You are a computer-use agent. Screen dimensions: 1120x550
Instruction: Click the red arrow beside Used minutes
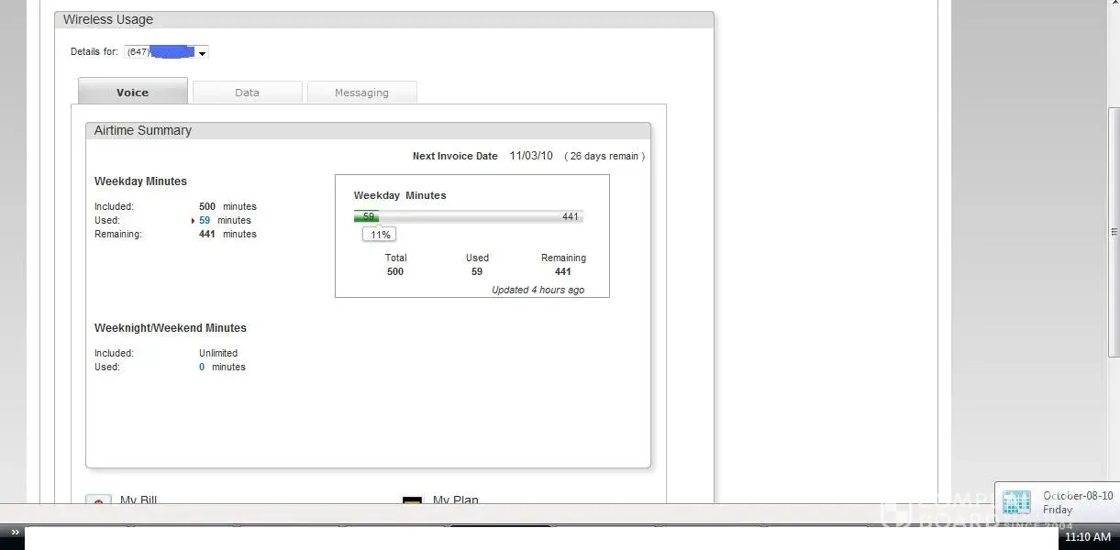tap(193, 221)
